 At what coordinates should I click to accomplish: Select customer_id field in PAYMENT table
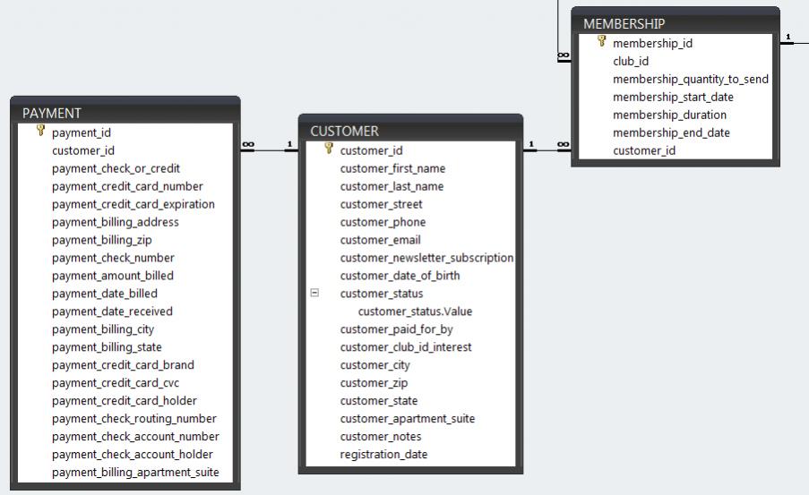click(x=83, y=150)
